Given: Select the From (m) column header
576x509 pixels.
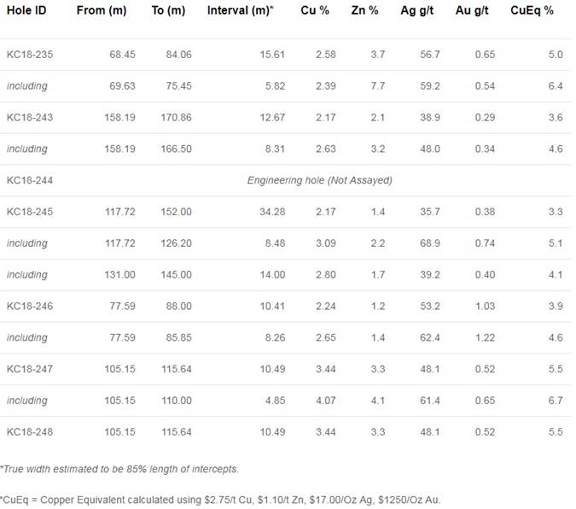Looking at the screenshot, I should 102,10.
